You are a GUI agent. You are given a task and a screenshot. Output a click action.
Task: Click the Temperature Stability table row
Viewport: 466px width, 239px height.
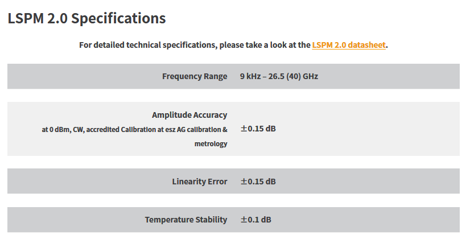(x=233, y=220)
